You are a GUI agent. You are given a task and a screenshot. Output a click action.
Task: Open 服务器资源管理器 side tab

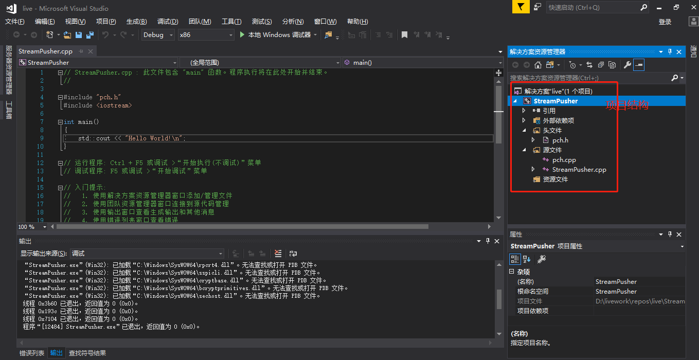[8, 70]
